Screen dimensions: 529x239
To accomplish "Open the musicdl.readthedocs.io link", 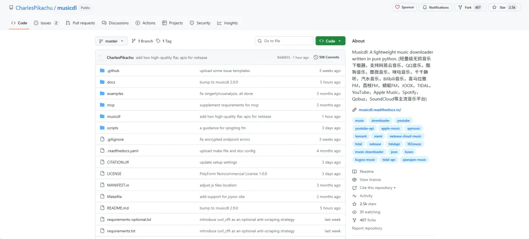I will (380, 110).
